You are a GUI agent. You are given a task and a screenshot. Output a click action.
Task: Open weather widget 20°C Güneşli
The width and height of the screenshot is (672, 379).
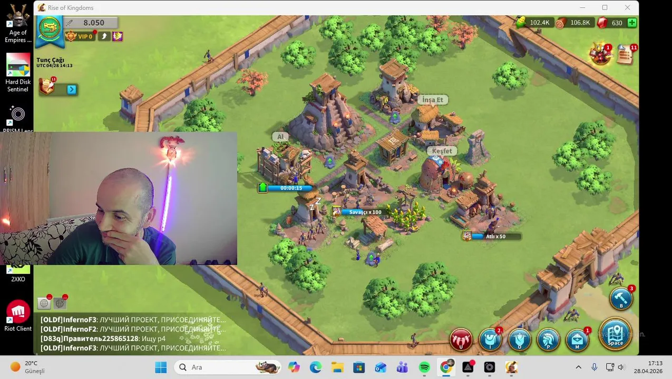[x=27, y=367]
